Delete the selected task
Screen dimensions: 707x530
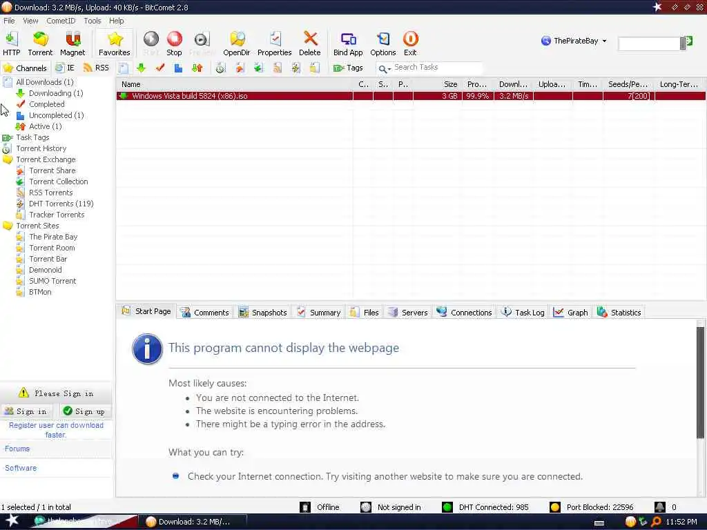click(x=310, y=43)
